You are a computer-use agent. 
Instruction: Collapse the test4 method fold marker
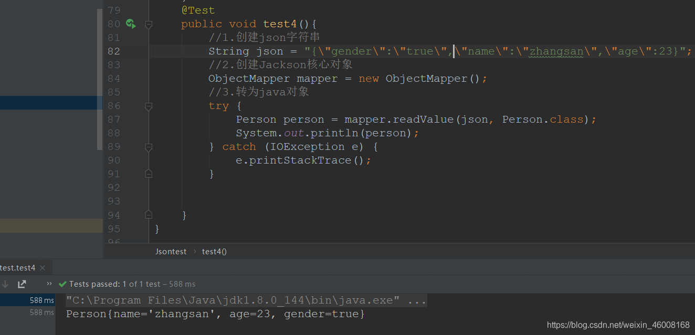(149, 24)
